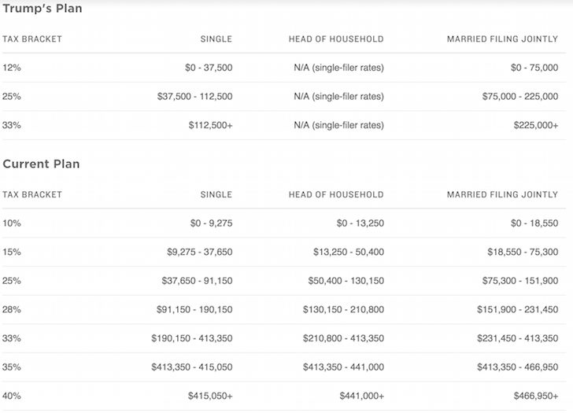Click the $37,500 - 112,500 single cell
Screen dimensions: 573x413
[x=194, y=97]
